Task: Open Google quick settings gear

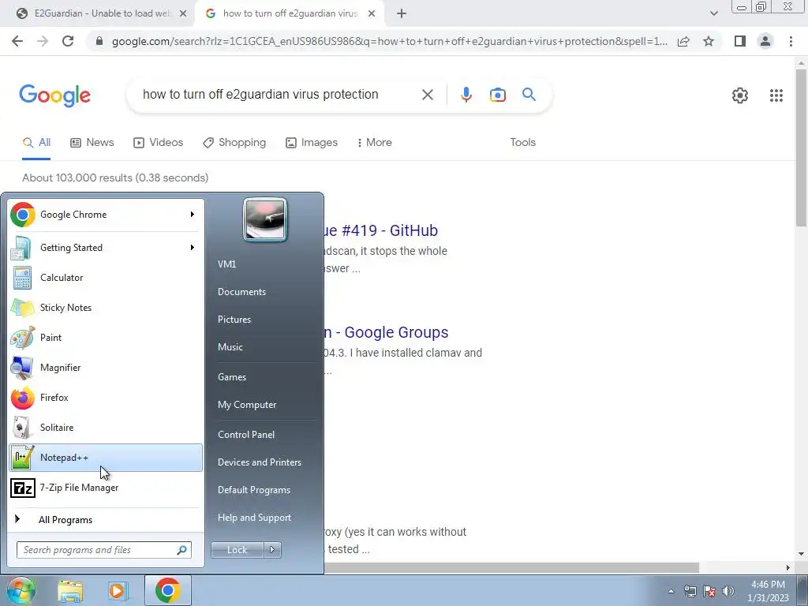Action: [x=740, y=95]
